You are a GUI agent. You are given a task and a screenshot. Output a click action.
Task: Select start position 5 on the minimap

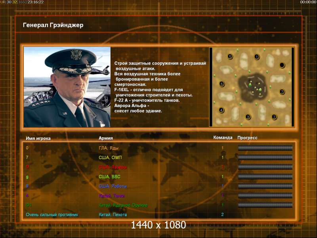click(x=230, y=56)
